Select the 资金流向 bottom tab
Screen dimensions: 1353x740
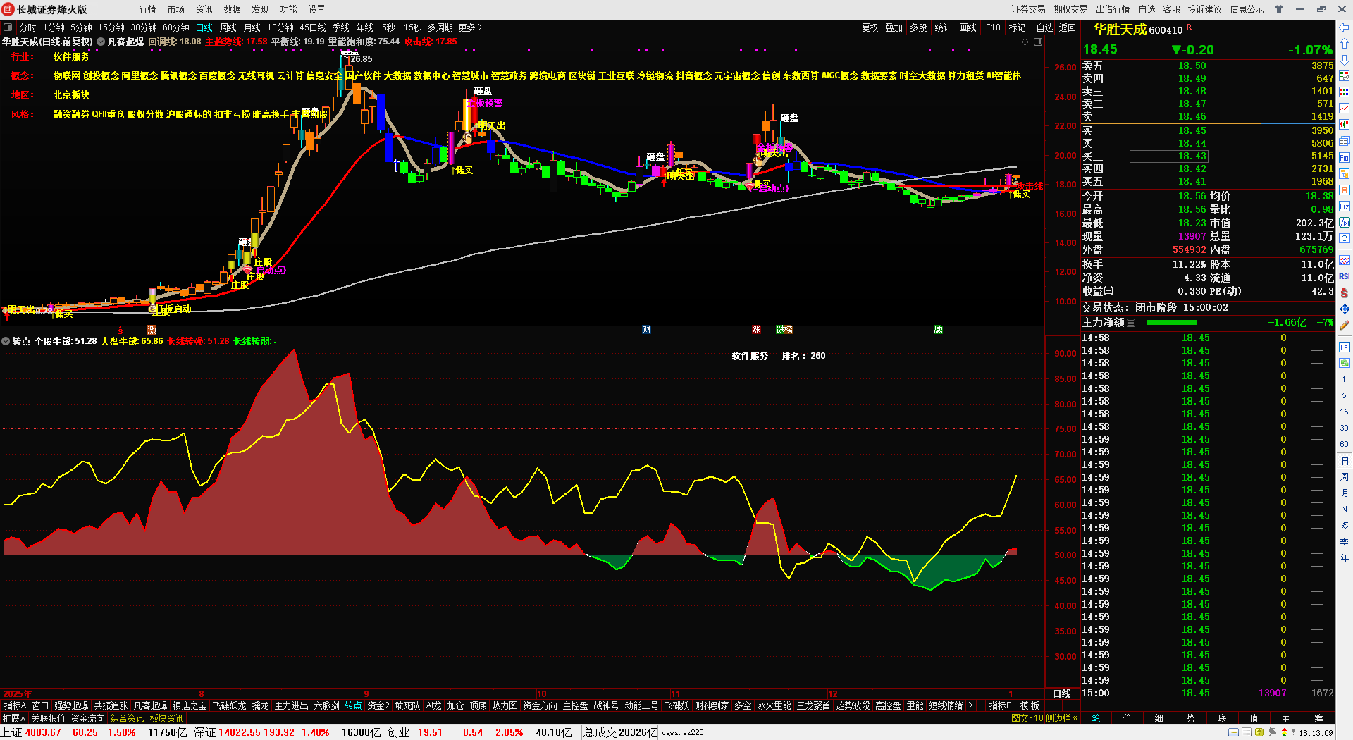[87, 719]
